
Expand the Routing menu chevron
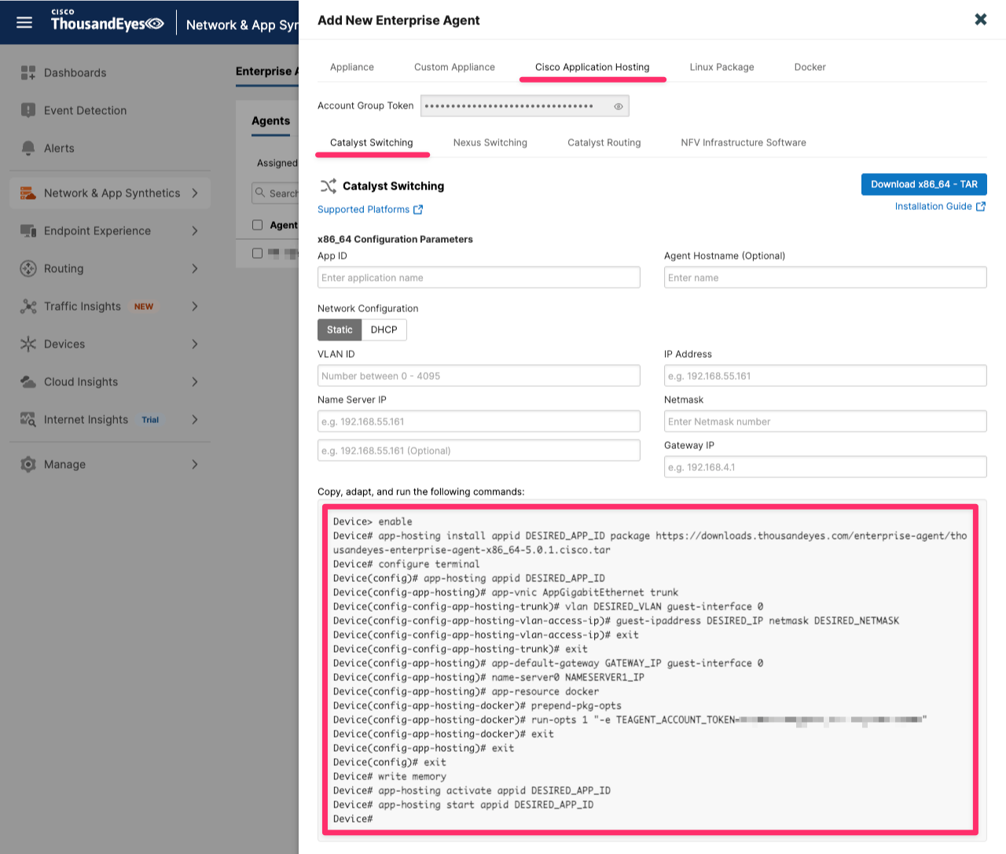[x=195, y=268]
